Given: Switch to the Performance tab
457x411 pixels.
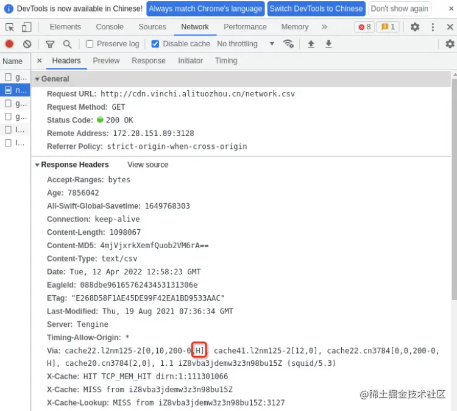Looking at the screenshot, I should (245, 27).
